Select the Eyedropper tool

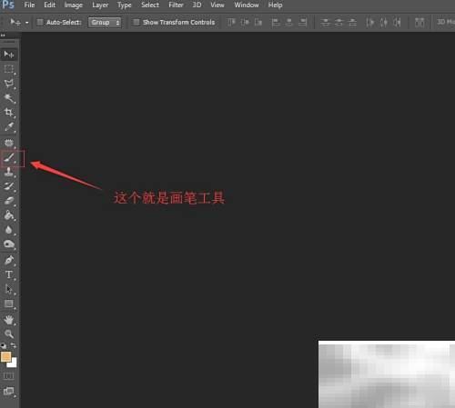[9, 126]
